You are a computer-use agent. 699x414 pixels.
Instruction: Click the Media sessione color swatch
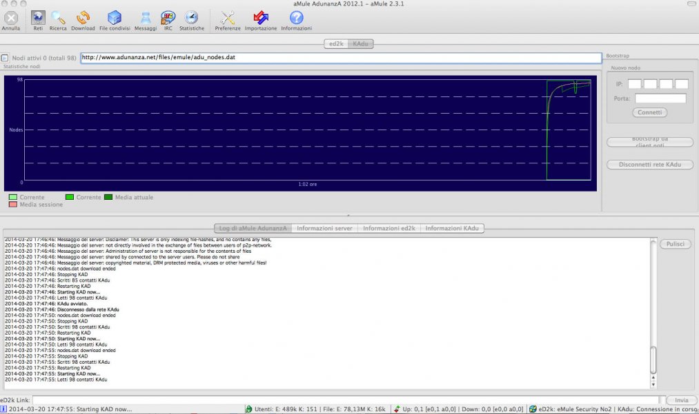point(13,205)
